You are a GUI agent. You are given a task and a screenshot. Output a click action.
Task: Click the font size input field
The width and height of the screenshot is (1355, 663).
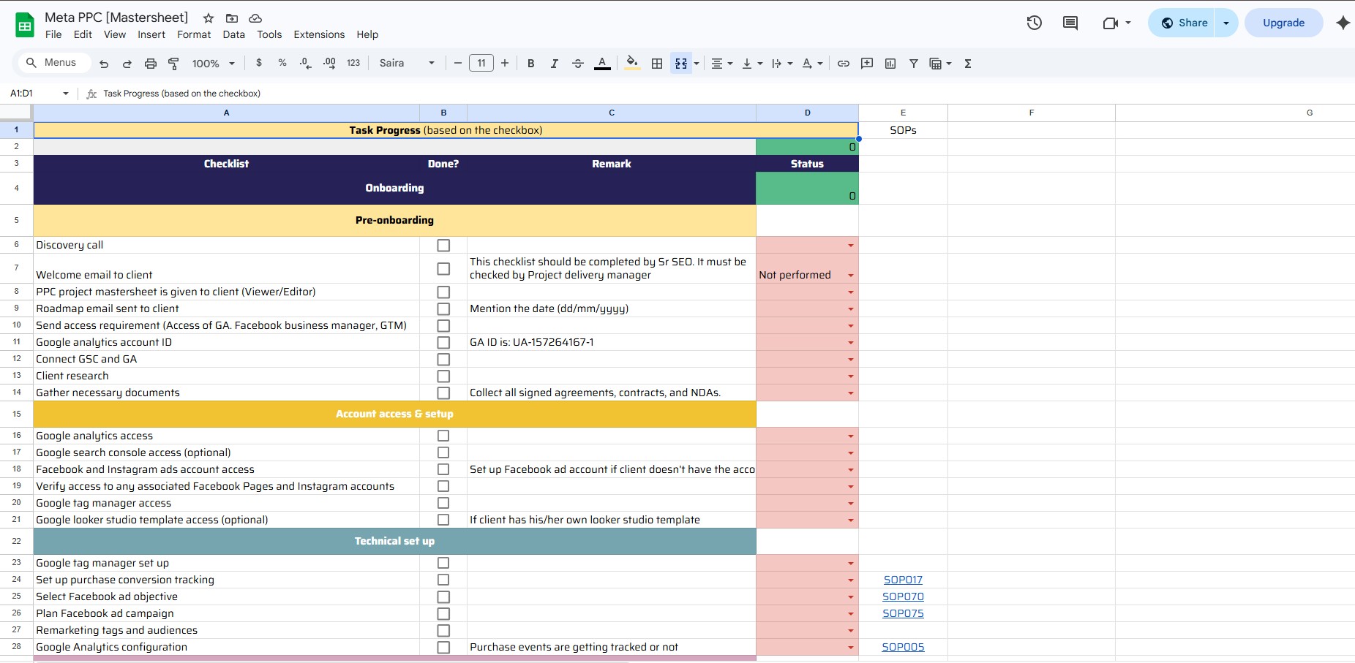(481, 64)
